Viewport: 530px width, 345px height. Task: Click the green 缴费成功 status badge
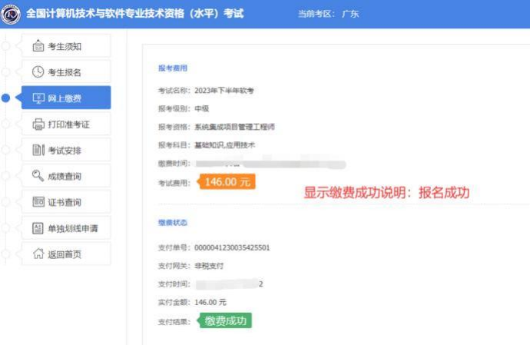click(226, 320)
